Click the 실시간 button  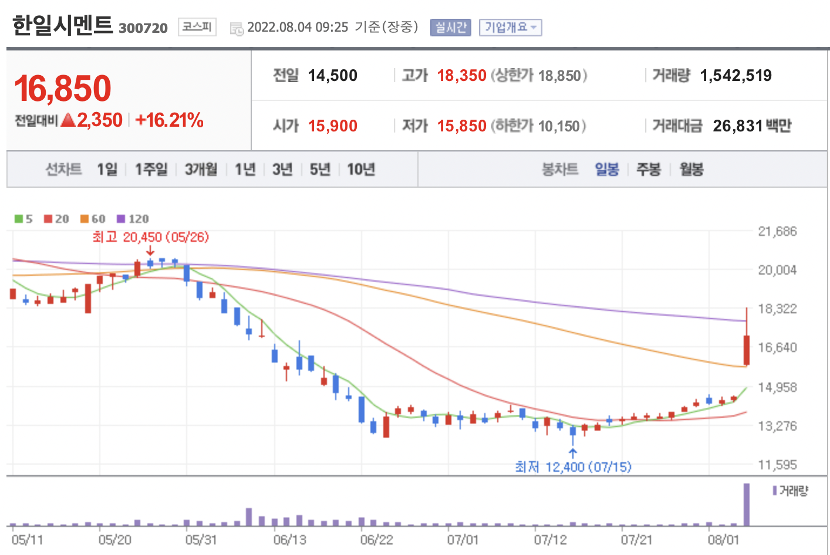click(x=450, y=28)
